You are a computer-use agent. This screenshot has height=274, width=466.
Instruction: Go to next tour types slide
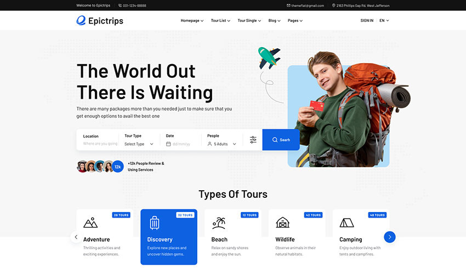coord(389,237)
